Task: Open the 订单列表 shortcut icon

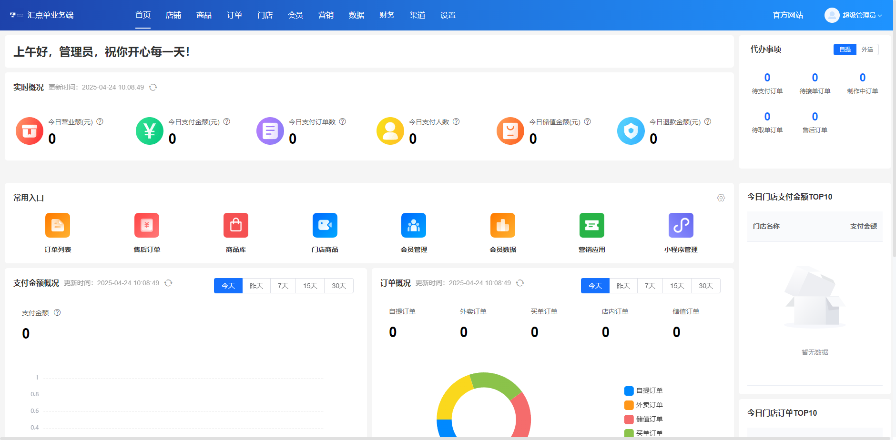Action: (x=58, y=225)
